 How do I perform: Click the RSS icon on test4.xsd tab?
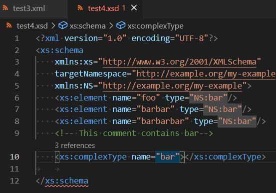pyautogui.click(x=80, y=7)
